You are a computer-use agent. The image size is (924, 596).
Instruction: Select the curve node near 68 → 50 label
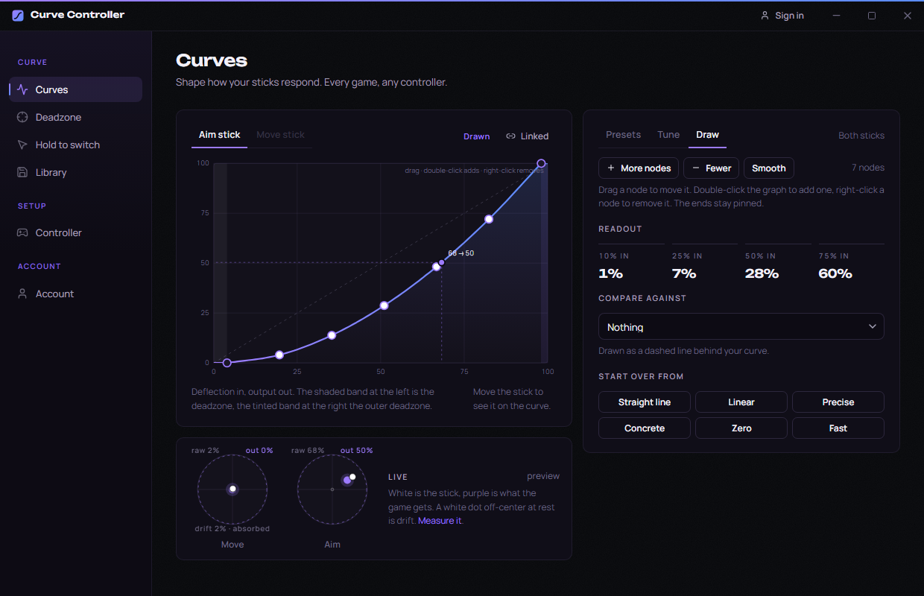coord(437,266)
